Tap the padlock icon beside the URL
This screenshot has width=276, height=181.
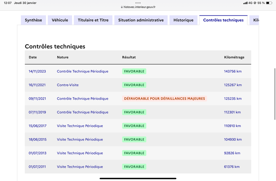[122, 7]
